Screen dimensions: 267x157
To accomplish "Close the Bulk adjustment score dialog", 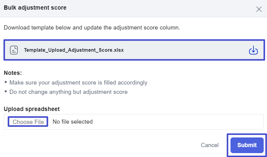I will [259, 9].
